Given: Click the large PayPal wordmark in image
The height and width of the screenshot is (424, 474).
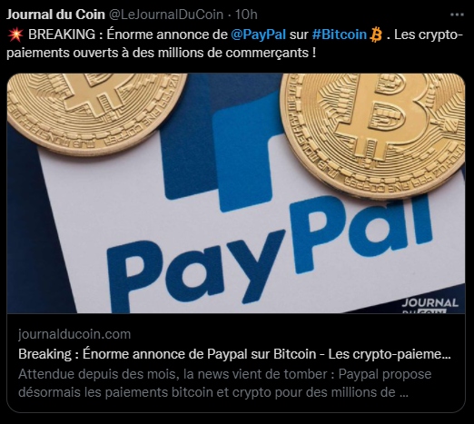Looking at the screenshot, I should click(x=270, y=252).
